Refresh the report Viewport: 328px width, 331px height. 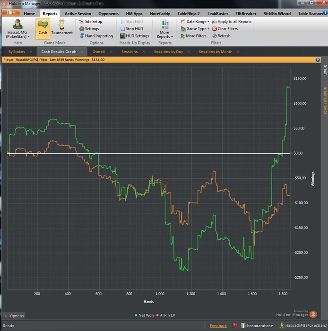coord(221,36)
